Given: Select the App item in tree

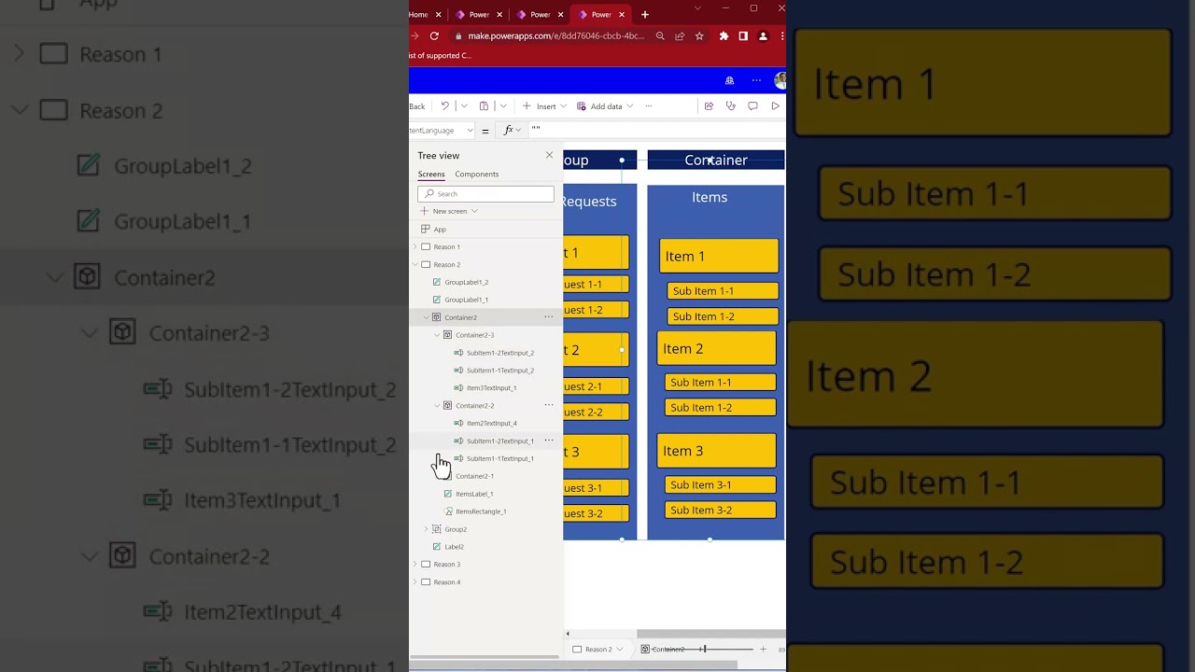Looking at the screenshot, I should pyautogui.click(x=440, y=229).
